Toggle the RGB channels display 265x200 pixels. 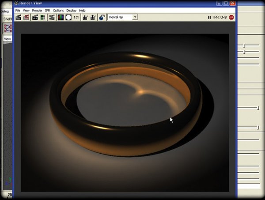(61, 17)
